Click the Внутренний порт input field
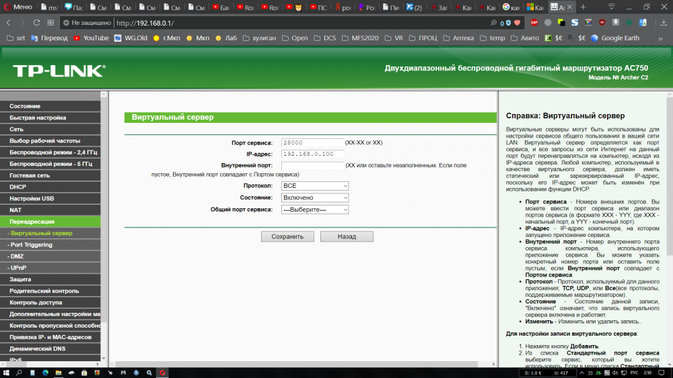Viewport: 673px width, 378px height. (x=312, y=165)
